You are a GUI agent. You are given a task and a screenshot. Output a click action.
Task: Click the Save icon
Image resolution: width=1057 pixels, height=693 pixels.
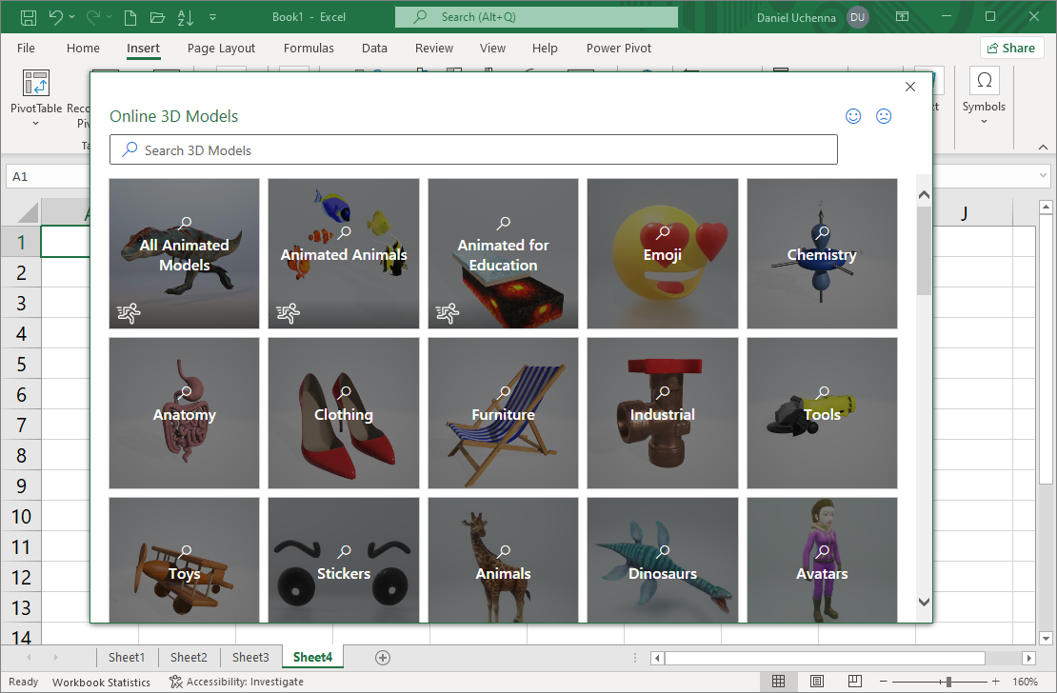(29, 16)
